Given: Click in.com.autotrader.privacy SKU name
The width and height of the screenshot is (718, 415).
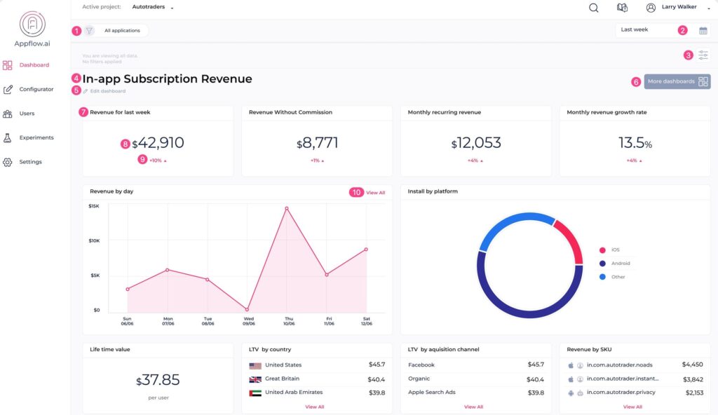Looking at the screenshot, I should pos(621,393).
